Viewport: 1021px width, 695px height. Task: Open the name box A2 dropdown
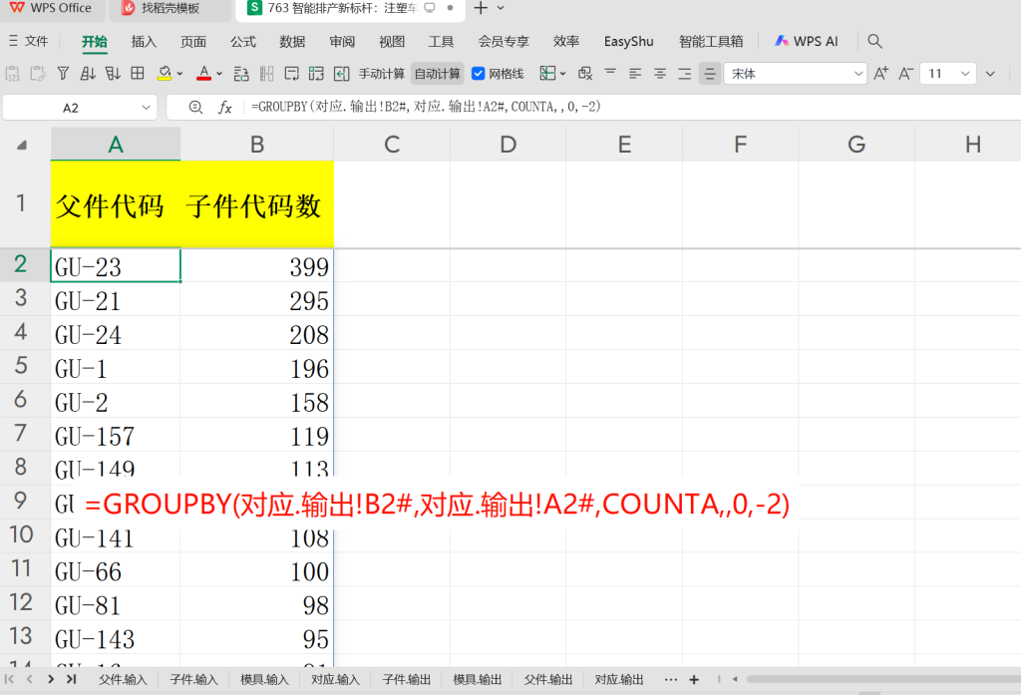coord(146,108)
